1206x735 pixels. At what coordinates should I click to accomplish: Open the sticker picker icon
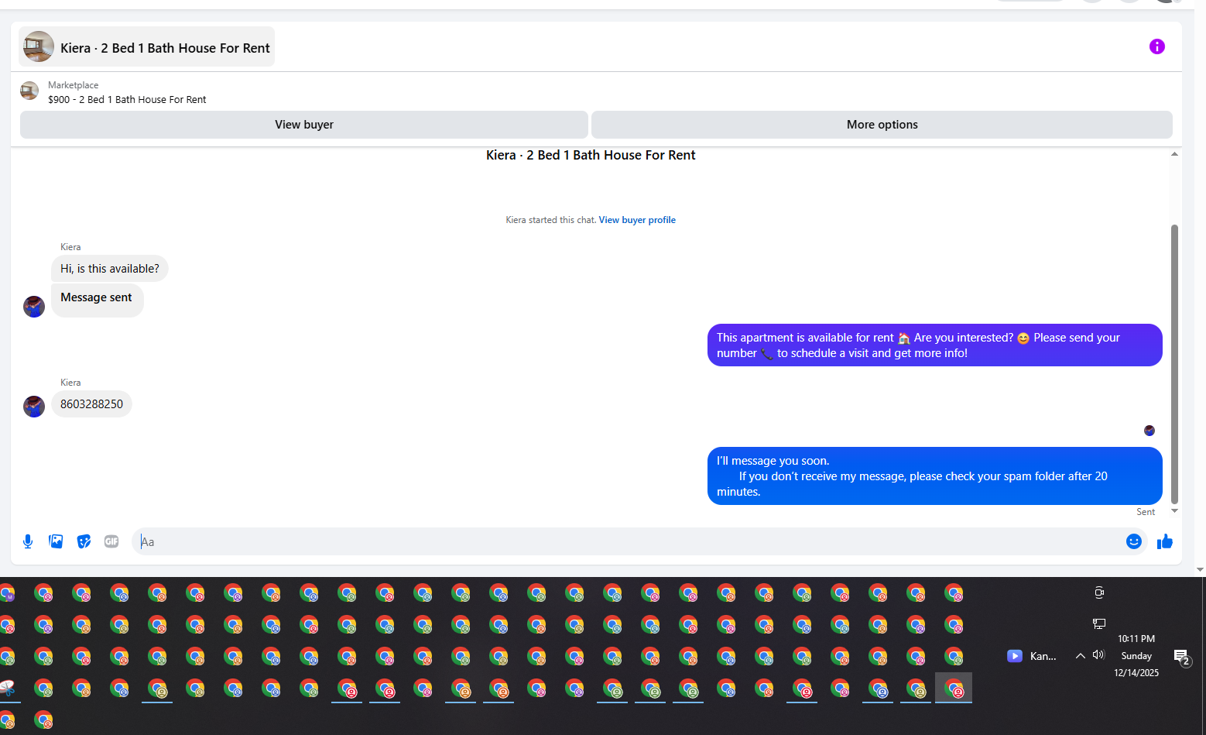[84, 541]
